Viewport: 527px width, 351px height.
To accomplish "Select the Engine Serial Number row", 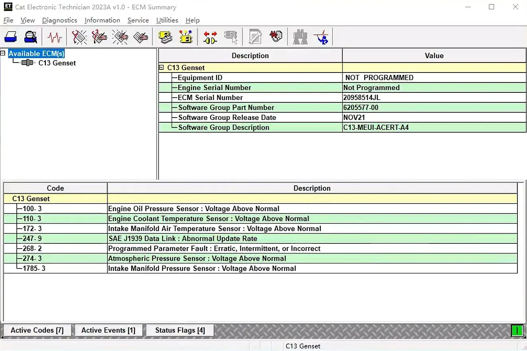I will click(342, 88).
